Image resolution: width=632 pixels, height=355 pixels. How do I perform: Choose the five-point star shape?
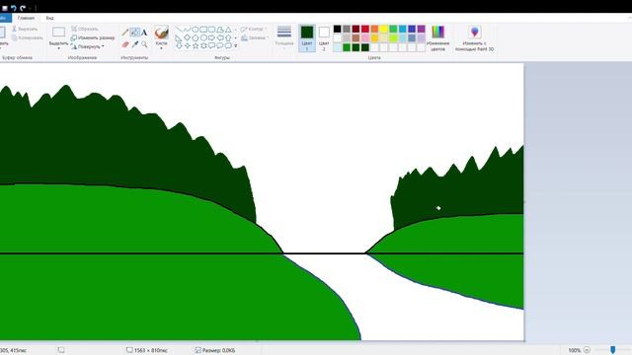pyautogui.click(x=196, y=45)
